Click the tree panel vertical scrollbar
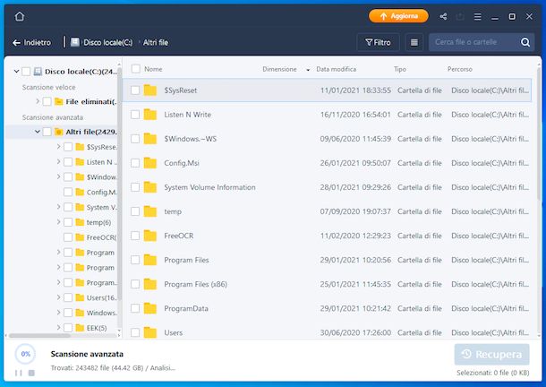The height and width of the screenshot is (387, 546). (x=119, y=184)
